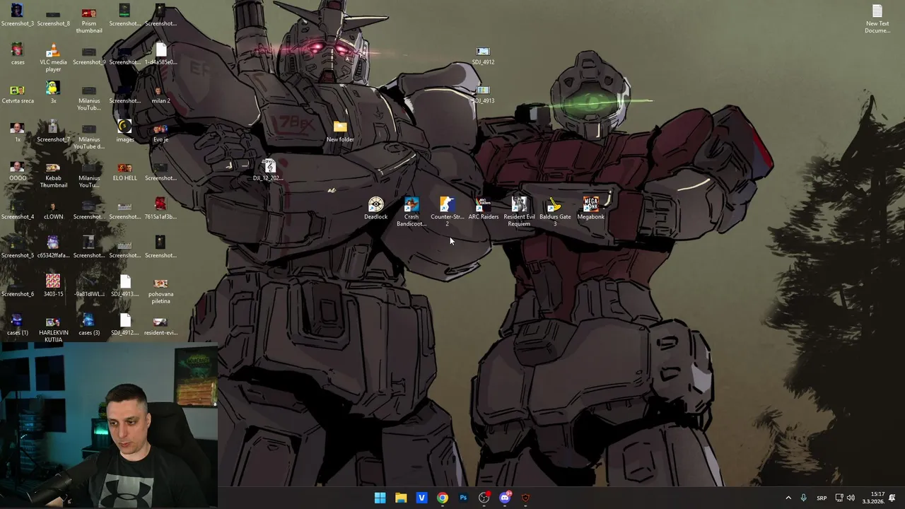Open the SRP language switcher

click(822, 498)
